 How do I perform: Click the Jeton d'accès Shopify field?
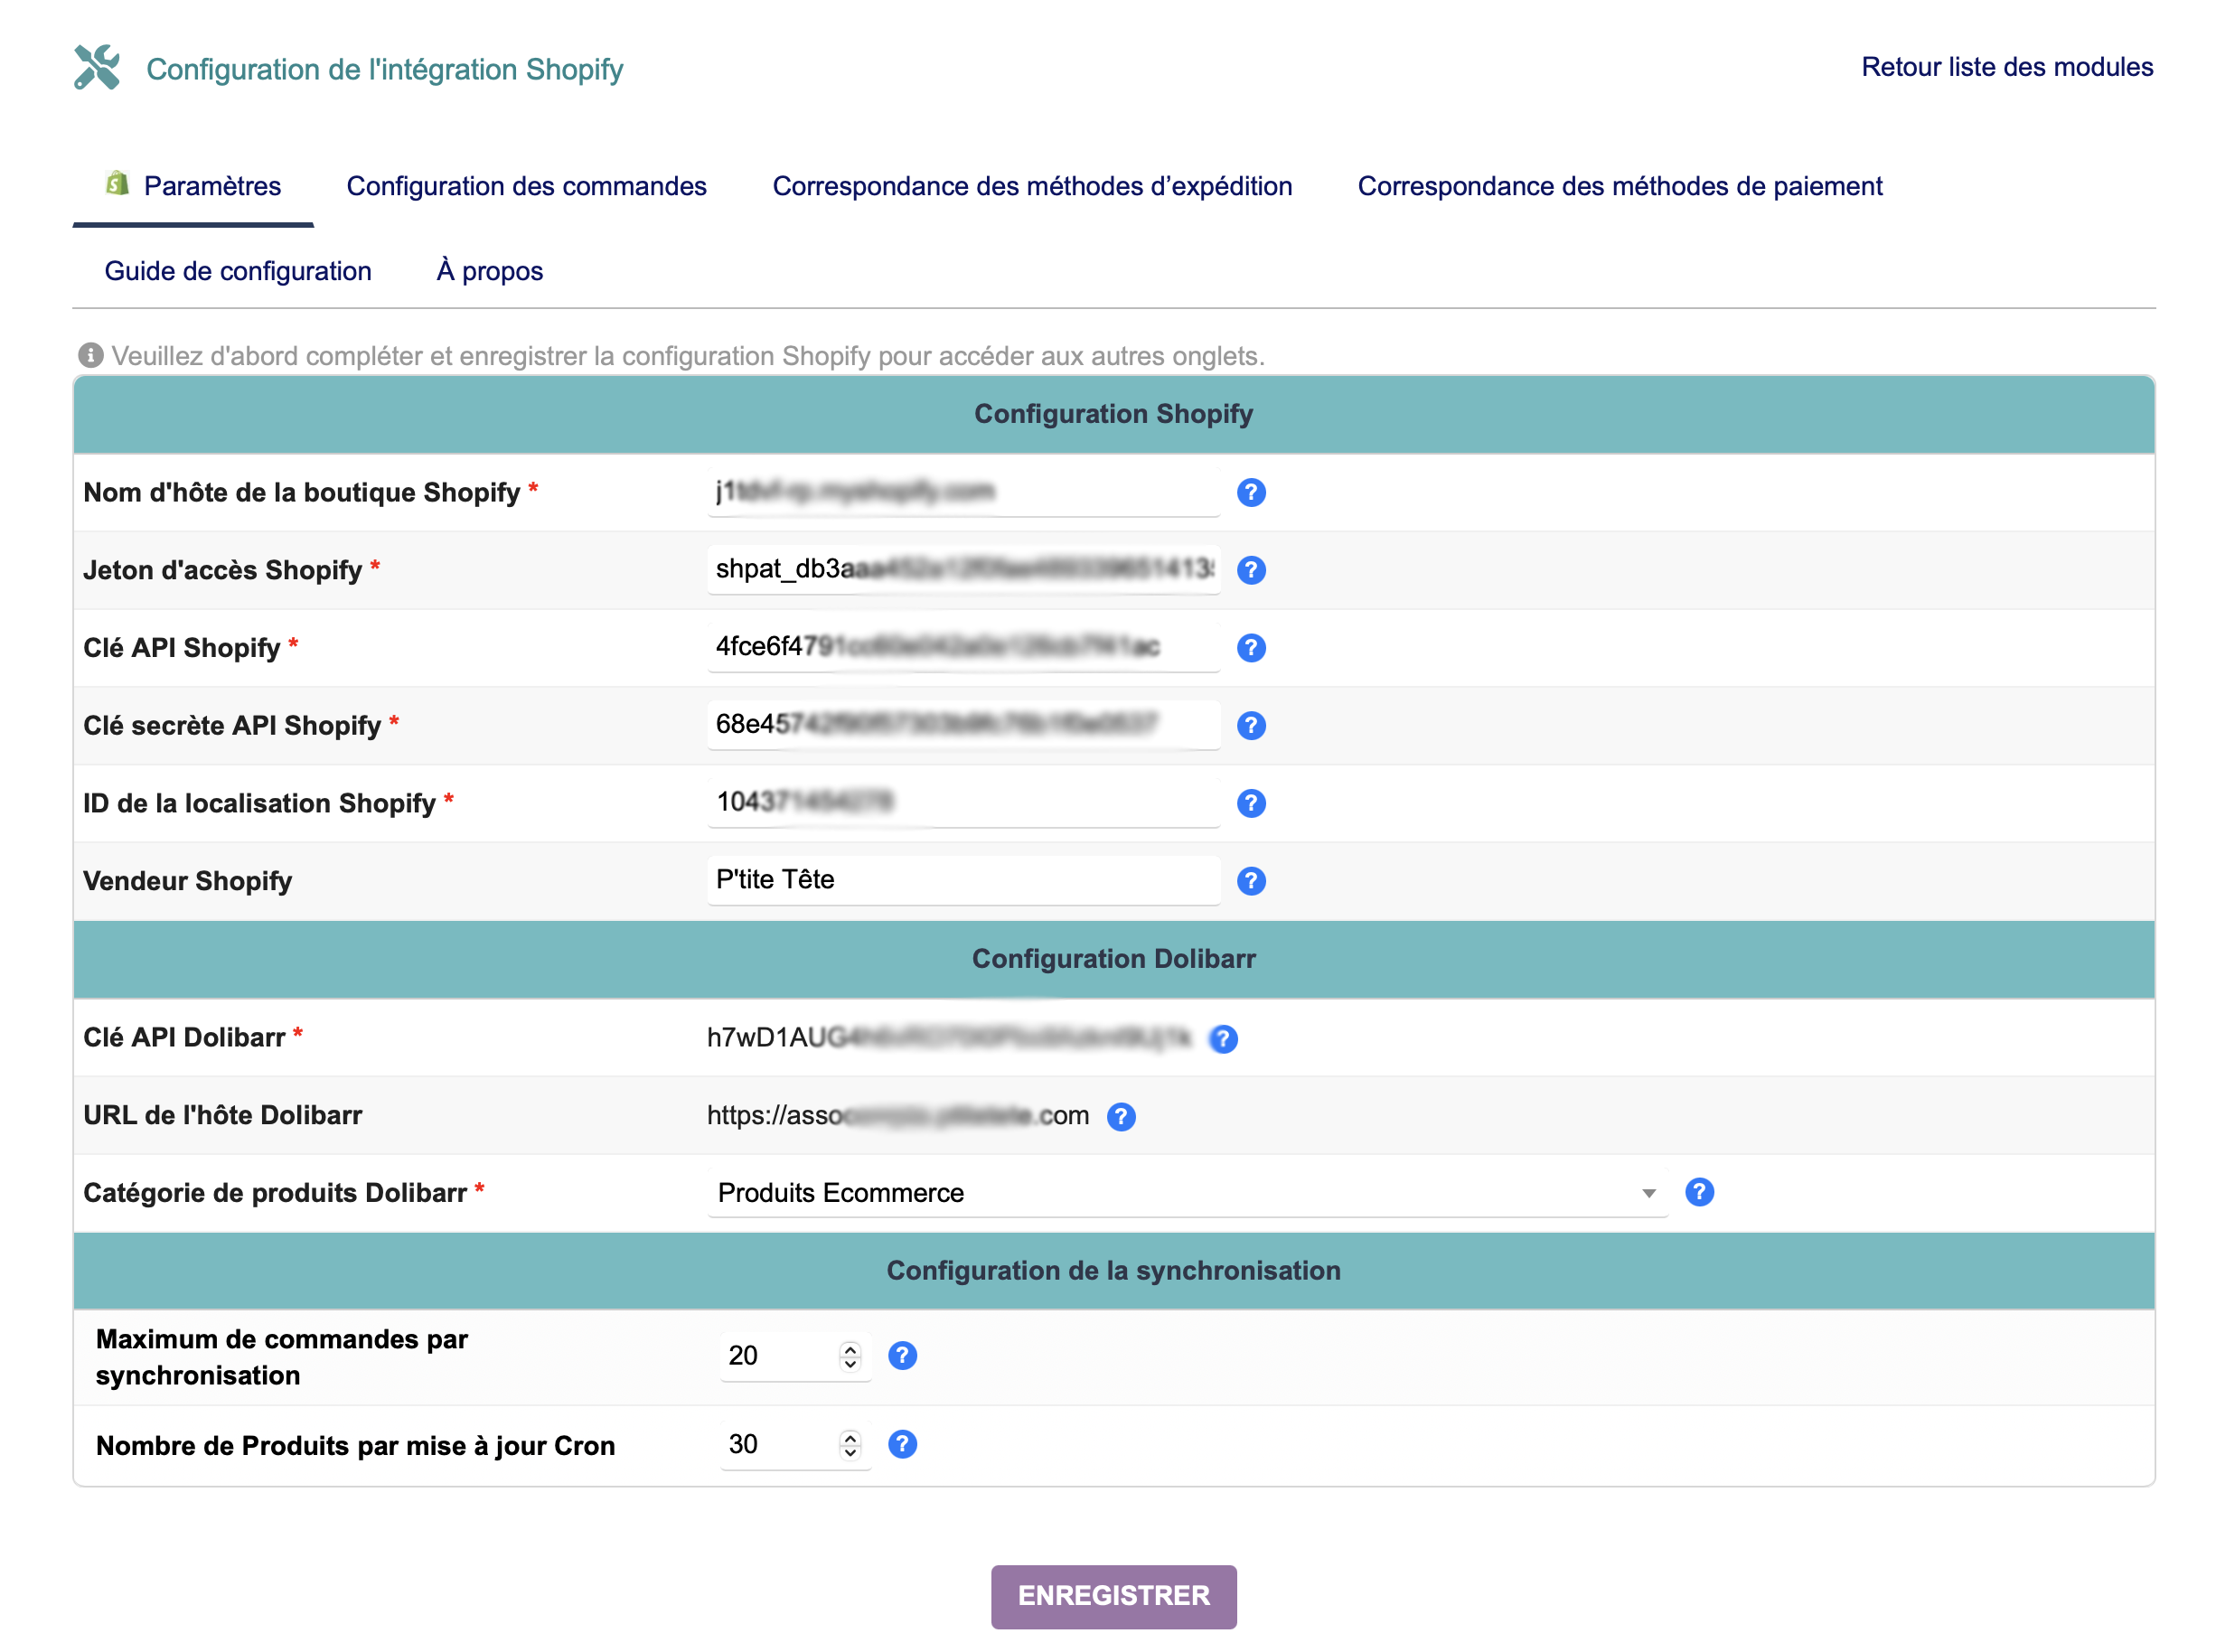963,569
